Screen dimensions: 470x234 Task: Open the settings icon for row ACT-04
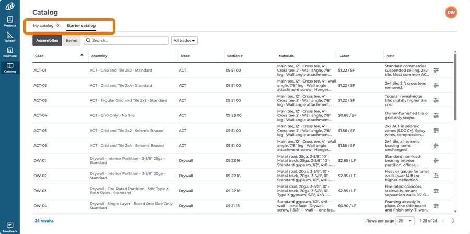pos(436,115)
